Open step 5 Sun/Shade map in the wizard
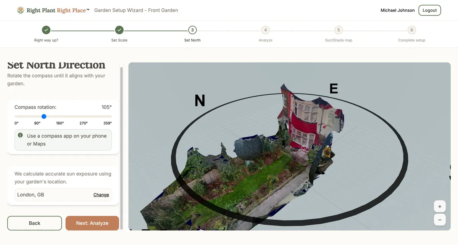The width and height of the screenshot is (458, 245). click(x=338, y=30)
